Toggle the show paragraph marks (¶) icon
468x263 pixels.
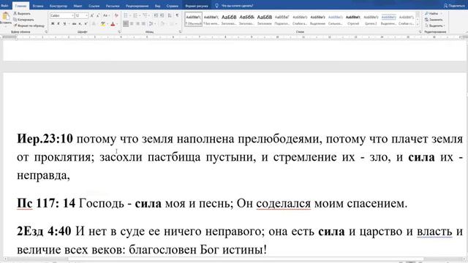(x=177, y=15)
